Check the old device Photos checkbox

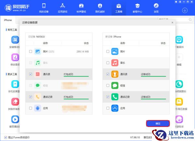click(31, 51)
